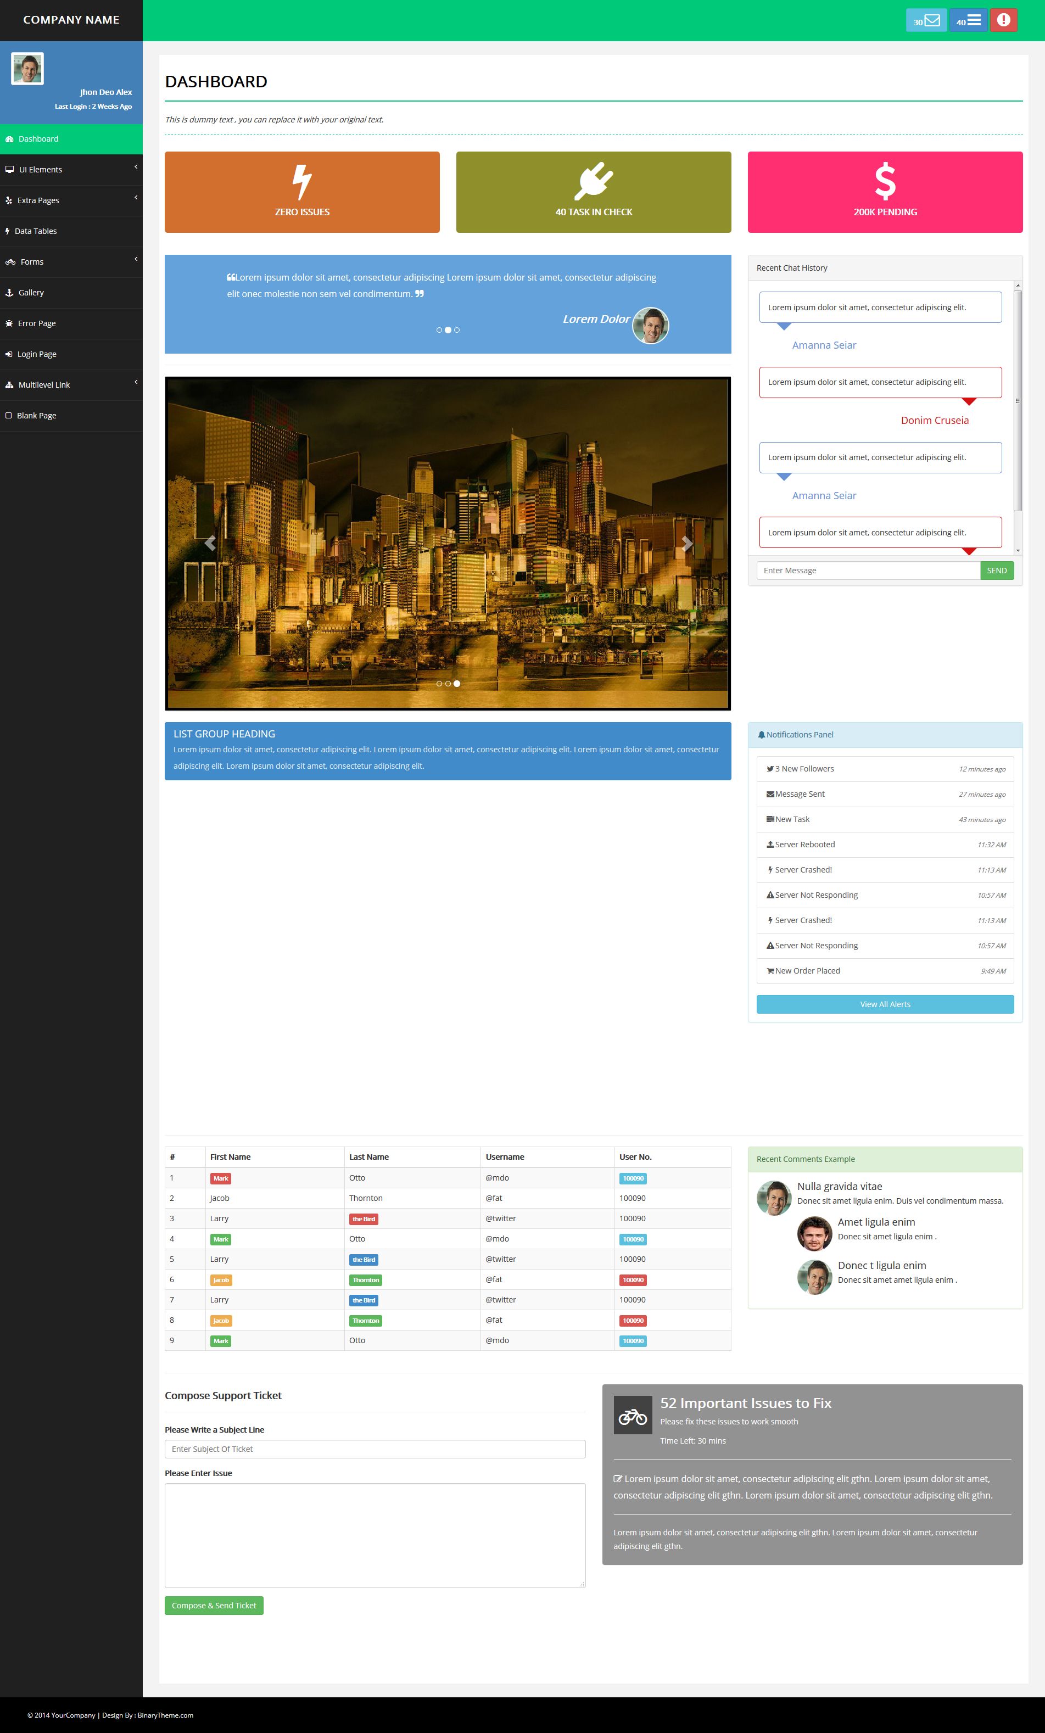
Task: Click cart icon beside New Order Placed
Action: (770, 971)
